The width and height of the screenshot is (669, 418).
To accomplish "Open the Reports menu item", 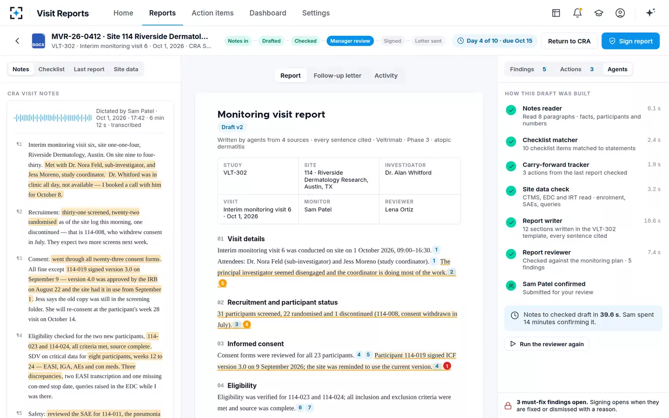I will [x=162, y=13].
